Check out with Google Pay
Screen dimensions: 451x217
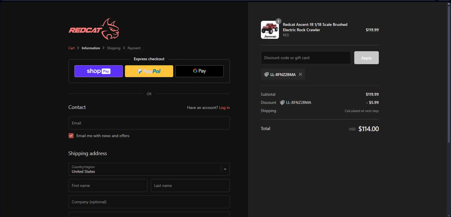pos(200,71)
